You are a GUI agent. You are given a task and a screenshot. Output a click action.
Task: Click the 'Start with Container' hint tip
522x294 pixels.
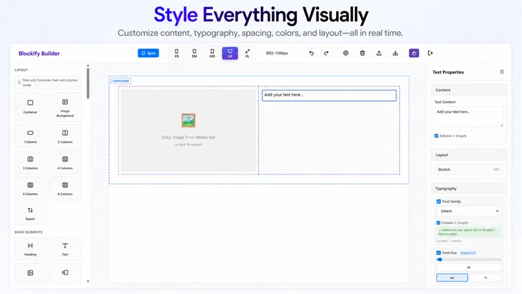click(48, 83)
